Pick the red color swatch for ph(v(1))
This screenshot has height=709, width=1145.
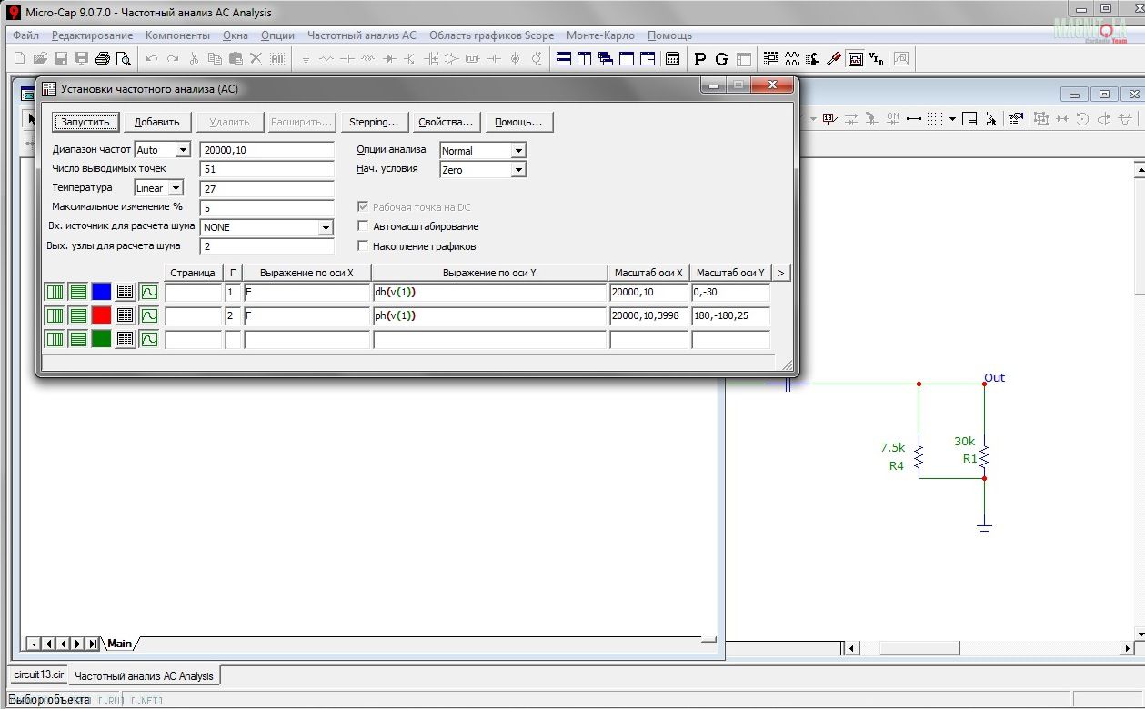(x=102, y=315)
